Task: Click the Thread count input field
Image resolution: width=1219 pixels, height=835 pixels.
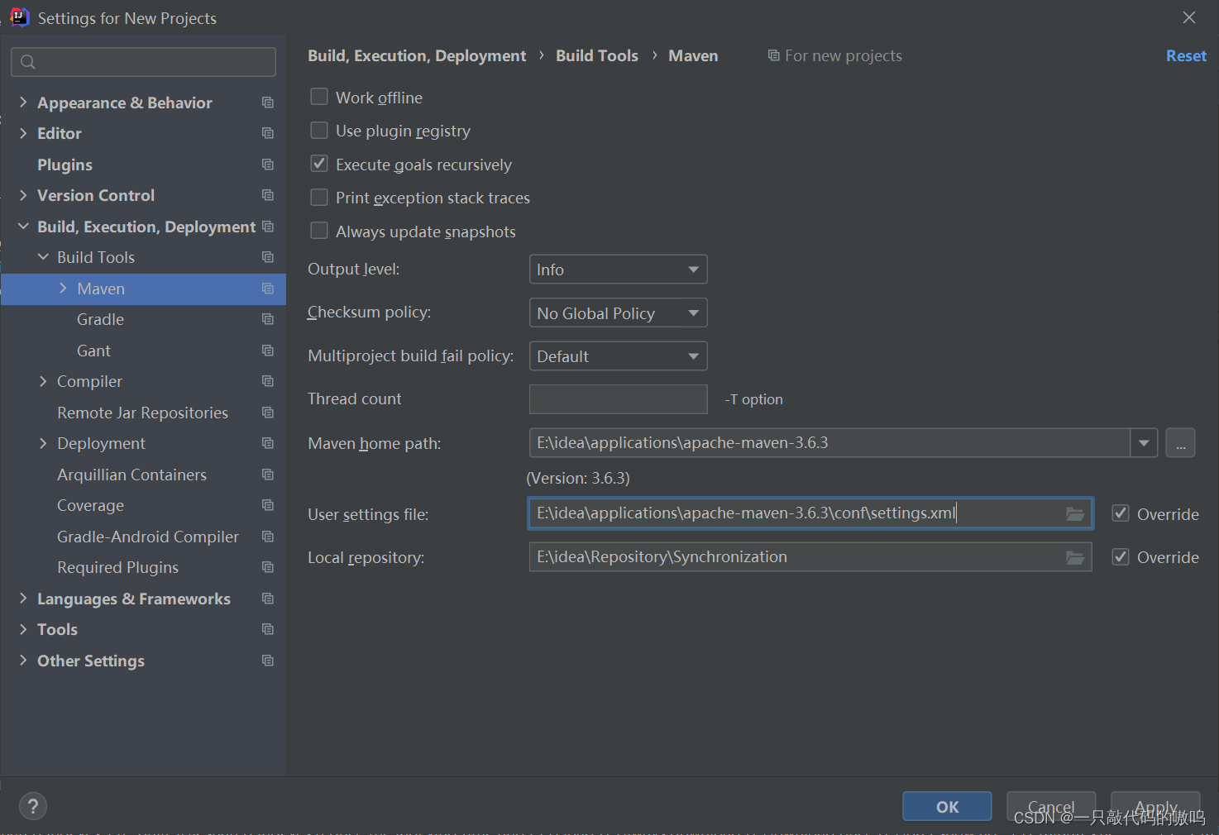Action: 619,399
